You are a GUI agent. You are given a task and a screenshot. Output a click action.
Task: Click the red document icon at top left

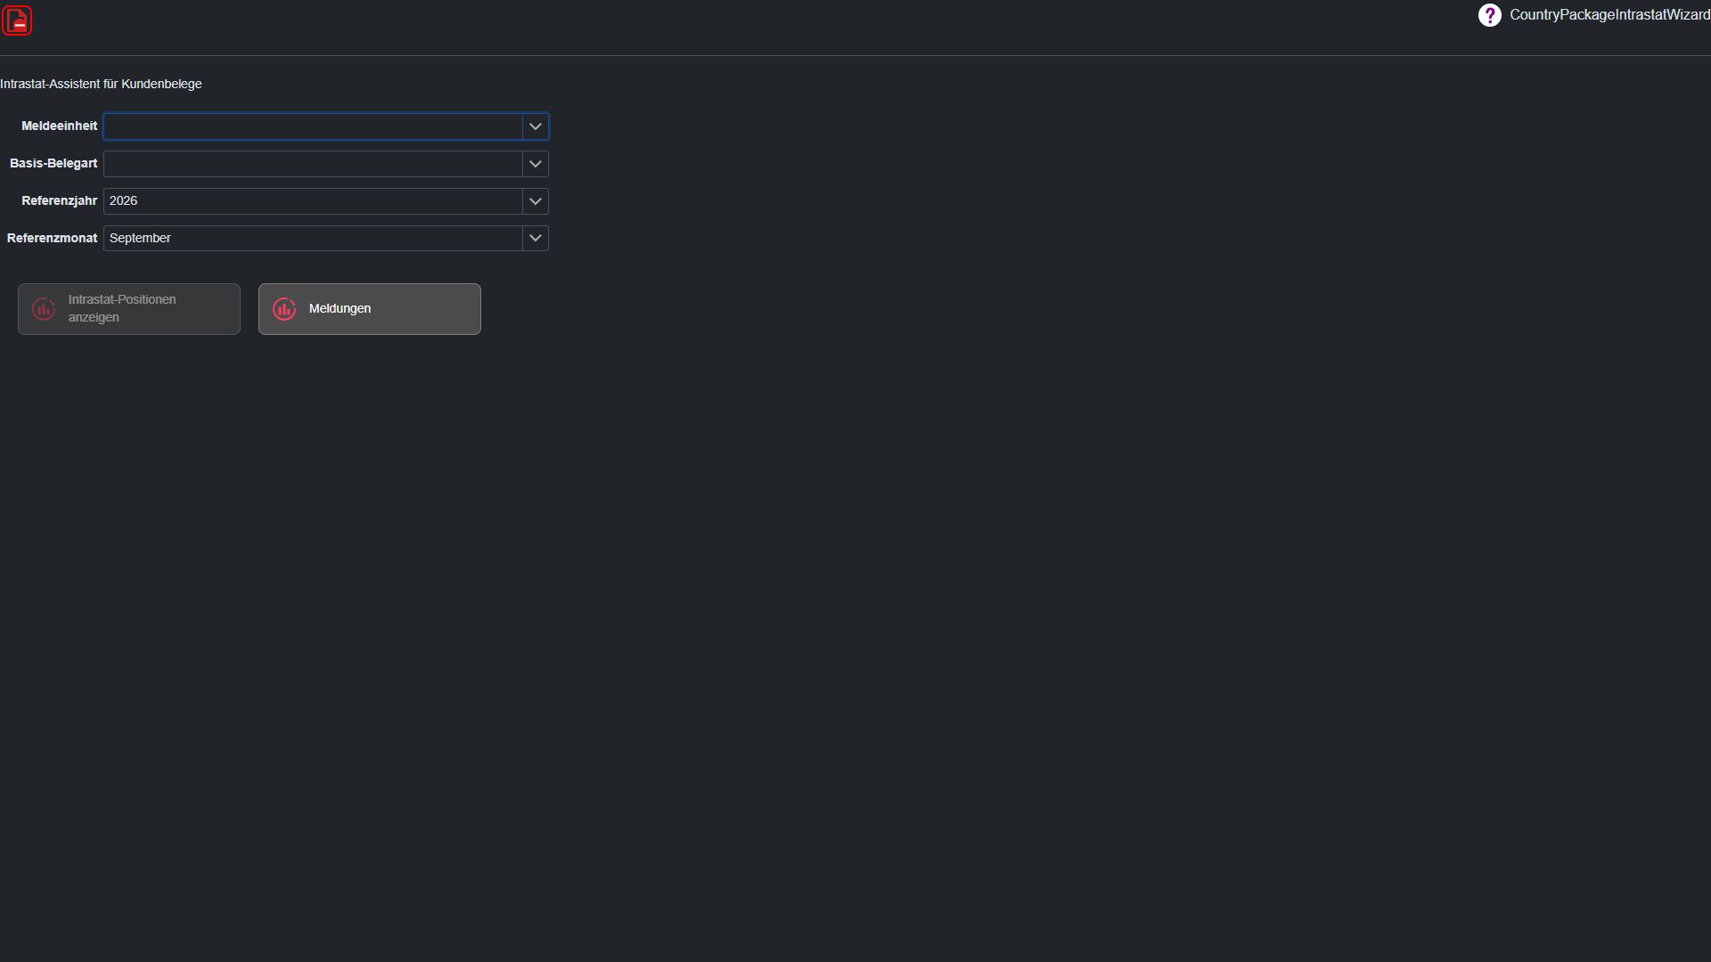coord(17,20)
